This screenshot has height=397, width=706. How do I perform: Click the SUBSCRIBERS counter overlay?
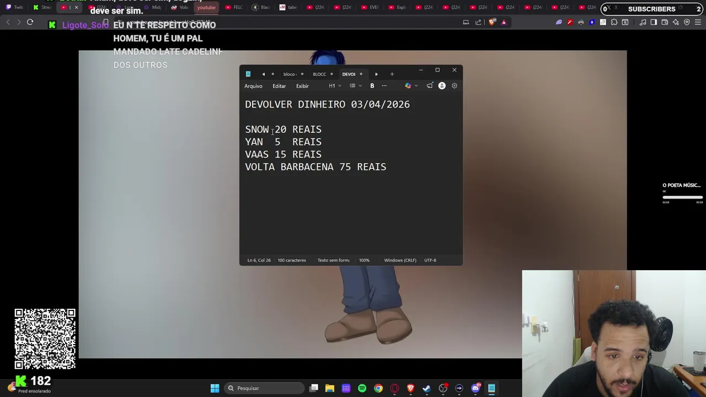pos(652,9)
